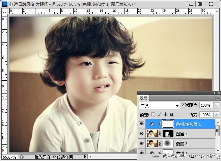This screenshot has width=221, height=161.
Task: Click the 66.67% zoom field
Action: (x=9, y=157)
